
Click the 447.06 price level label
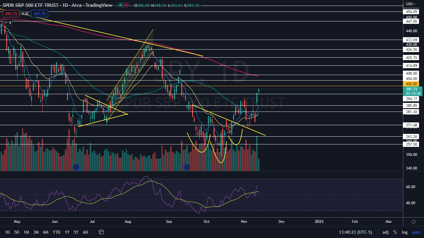tap(411, 21)
